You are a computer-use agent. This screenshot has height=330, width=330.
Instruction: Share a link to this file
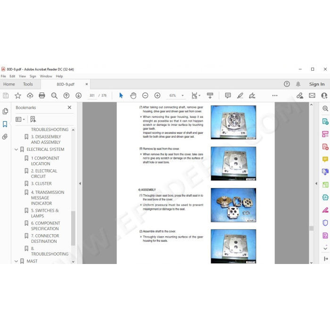click(x=300, y=96)
